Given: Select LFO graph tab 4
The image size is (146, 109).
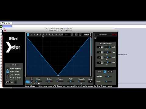Looking at the screenshot, I should point(37,35).
